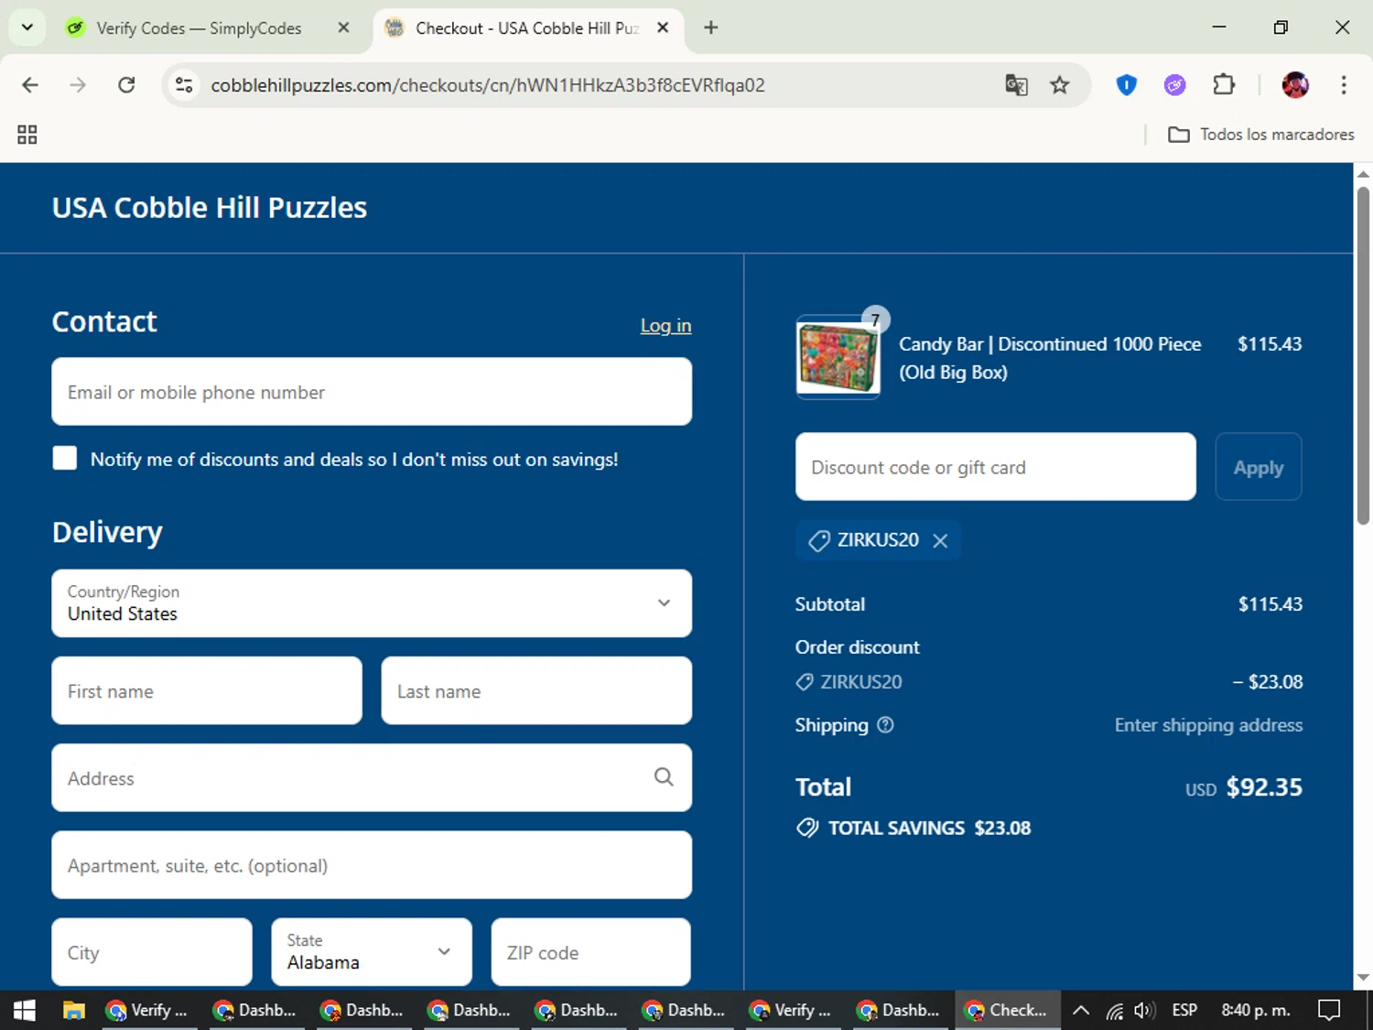The height and width of the screenshot is (1030, 1373).
Task: Click the ZIP code field
Action: click(590, 952)
